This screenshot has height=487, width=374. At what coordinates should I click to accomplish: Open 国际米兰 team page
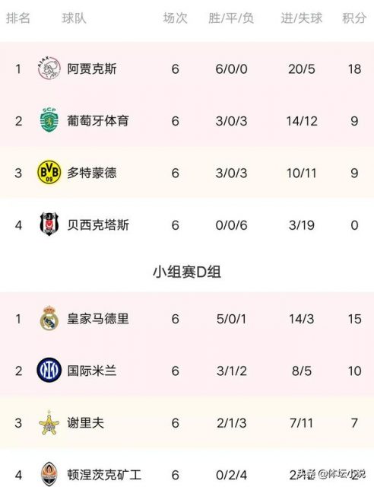pyautogui.click(x=92, y=371)
